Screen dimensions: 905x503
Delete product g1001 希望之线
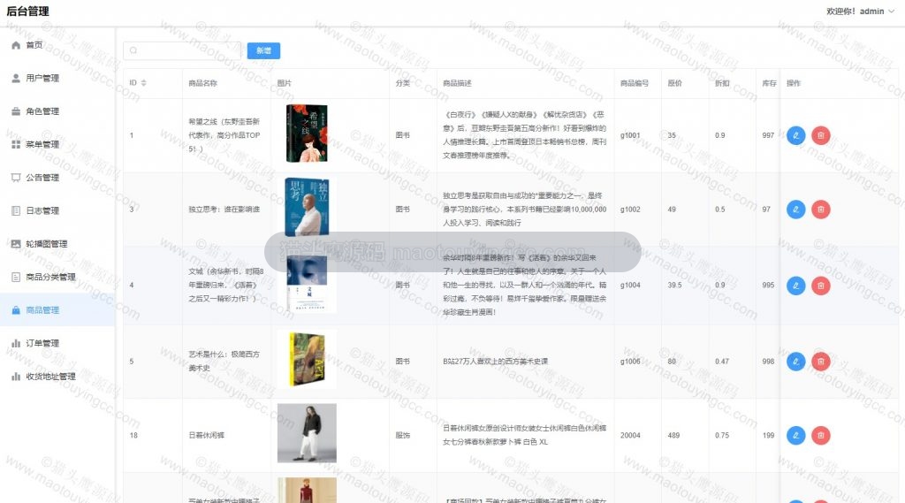tap(821, 135)
